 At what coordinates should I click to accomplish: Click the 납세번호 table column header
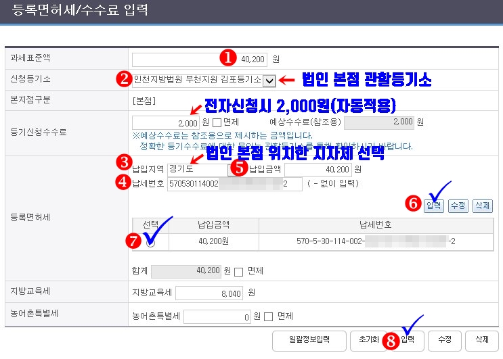pyautogui.click(x=376, y=225)
